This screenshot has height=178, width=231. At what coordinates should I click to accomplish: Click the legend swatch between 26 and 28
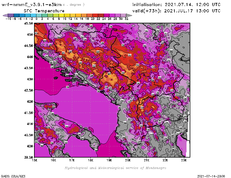pos(112,15)
